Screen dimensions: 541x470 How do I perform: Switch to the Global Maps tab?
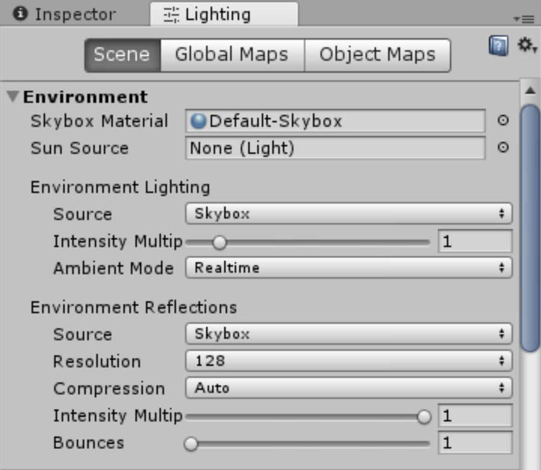(232, 55)
